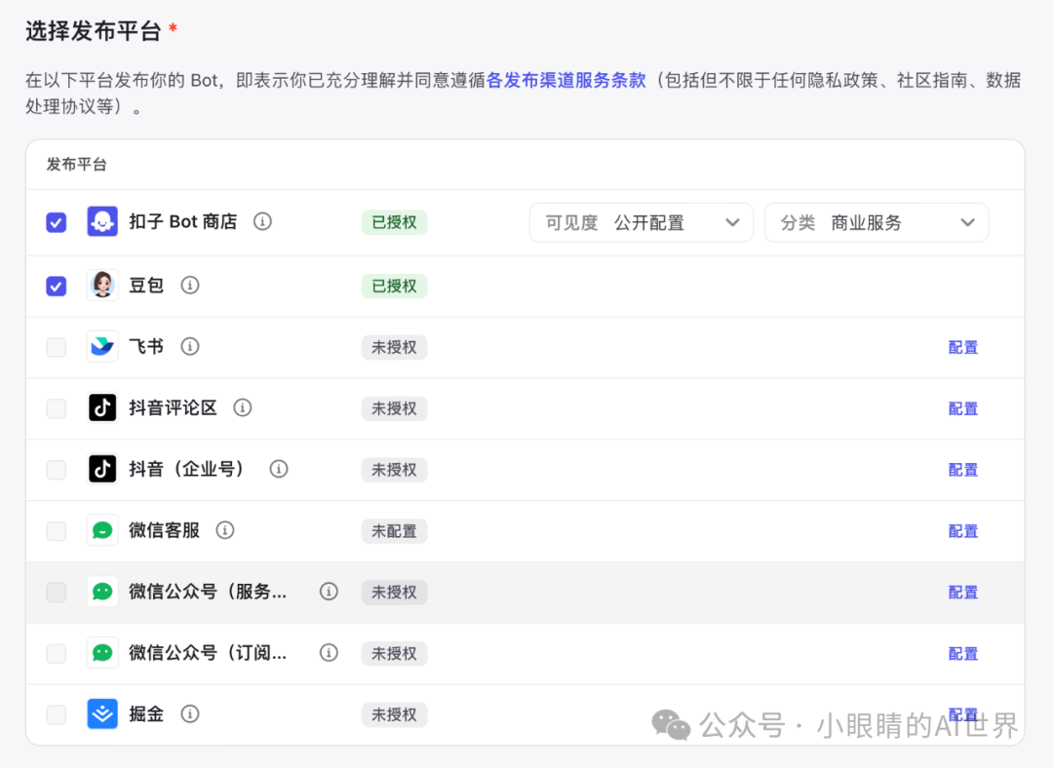Viewport: 1053px width, 768px height.
Task: Open the 分类 商业服务 dropdown
Action: click(x=877, y=222)
